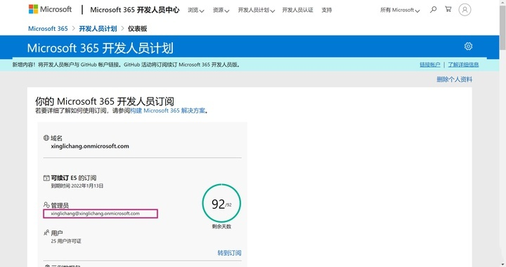Click the 用户 people icon

(46, 233)
